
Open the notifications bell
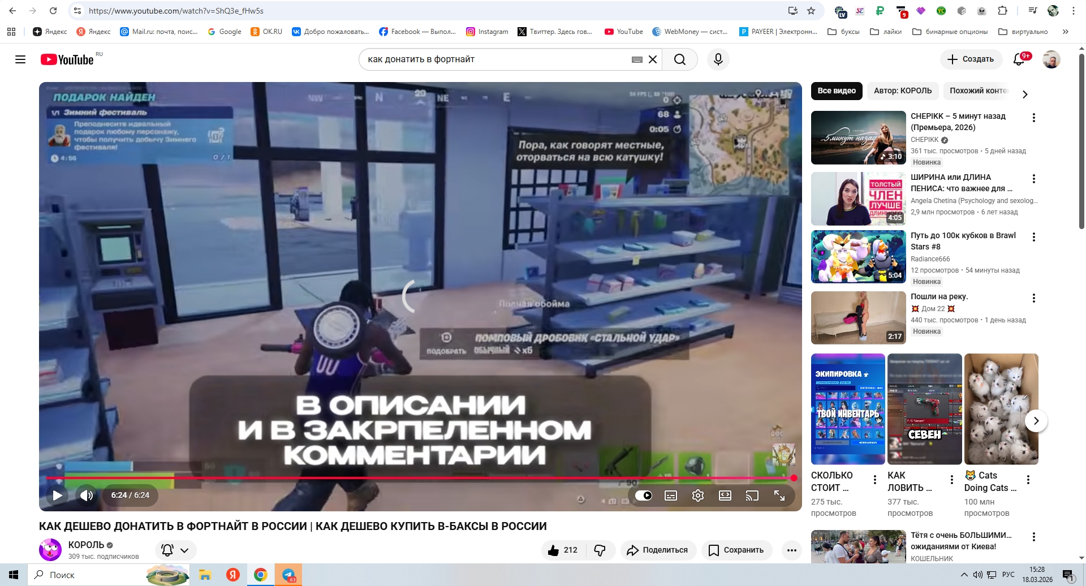click(x=1019, y=59)
